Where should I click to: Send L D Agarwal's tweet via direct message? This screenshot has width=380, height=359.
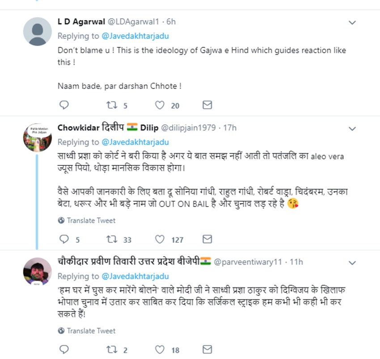click(x=207, y=105)
